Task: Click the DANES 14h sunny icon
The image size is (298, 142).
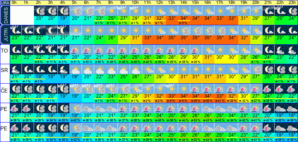Action: tap(184, 11)
